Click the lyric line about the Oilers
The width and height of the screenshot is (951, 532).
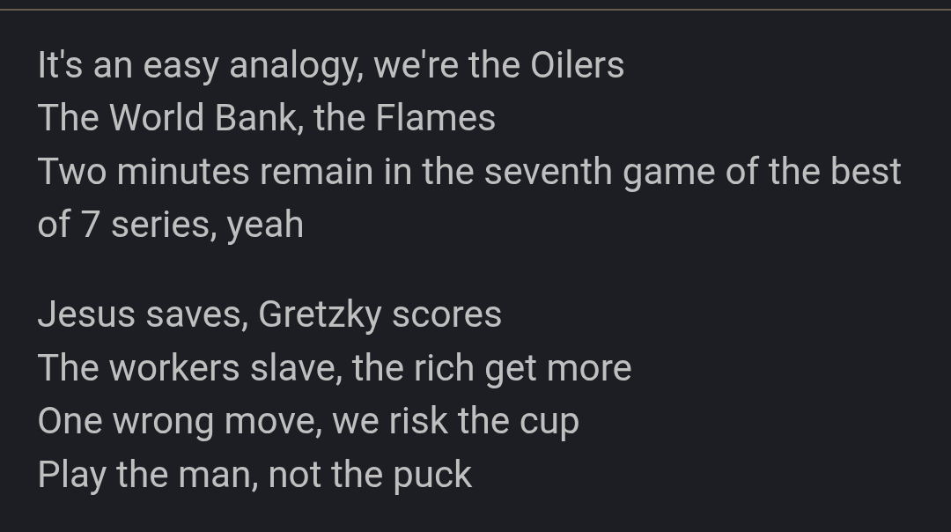tap(330, 65)
